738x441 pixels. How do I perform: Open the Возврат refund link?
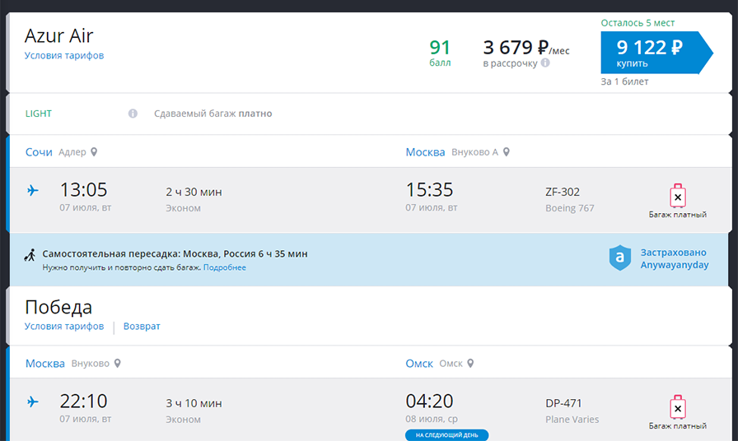pyautogui.click(x=142, y=327)
